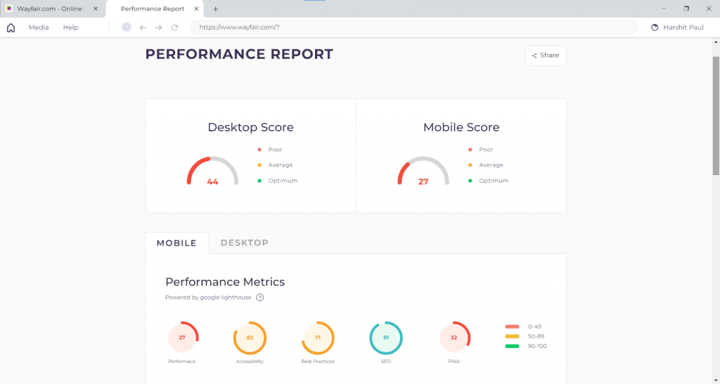Restore the window with the maximize button
Screen dimensions: 720x384
coord(686,8)
